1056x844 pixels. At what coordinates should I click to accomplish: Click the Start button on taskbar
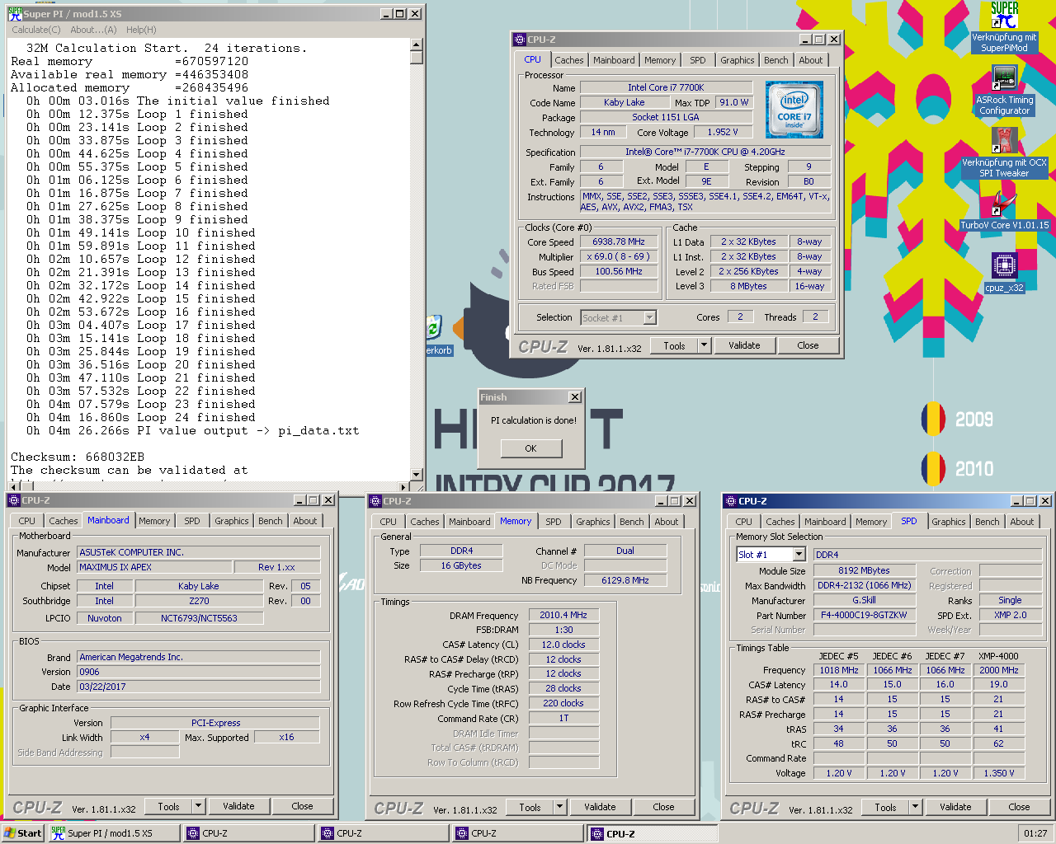coord(23,833)
